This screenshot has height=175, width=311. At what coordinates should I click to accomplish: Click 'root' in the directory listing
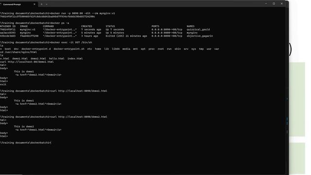pyautogui.click(x=161, y=49)
